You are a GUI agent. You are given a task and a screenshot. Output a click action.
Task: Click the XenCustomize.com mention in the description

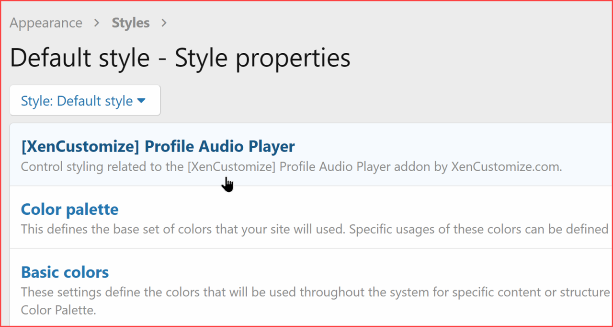(507, 166)
